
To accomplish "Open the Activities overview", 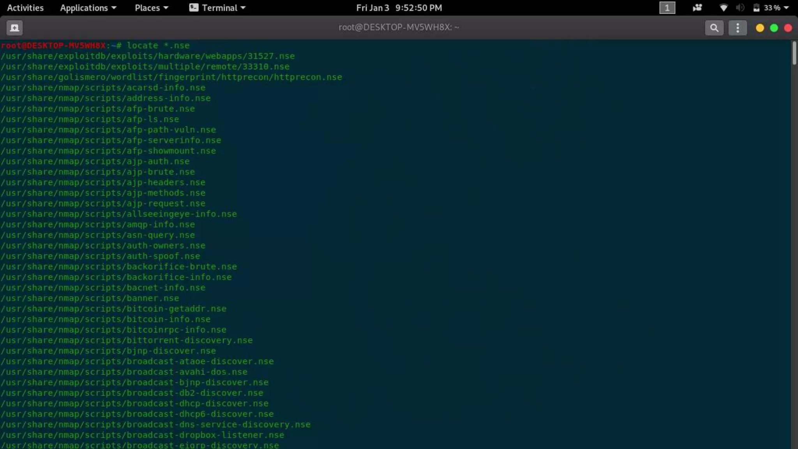I will [x=25, y=8].
